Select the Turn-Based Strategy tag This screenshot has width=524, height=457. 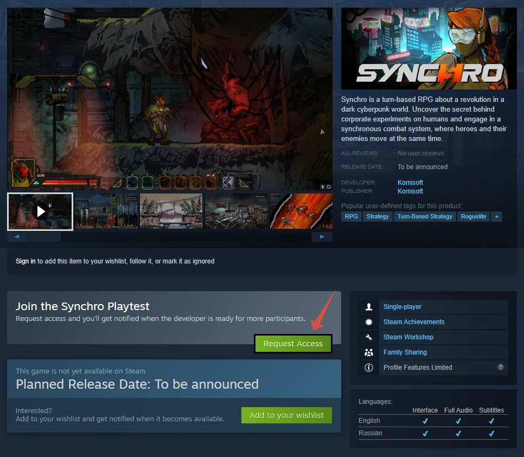[x=424, y=216]
